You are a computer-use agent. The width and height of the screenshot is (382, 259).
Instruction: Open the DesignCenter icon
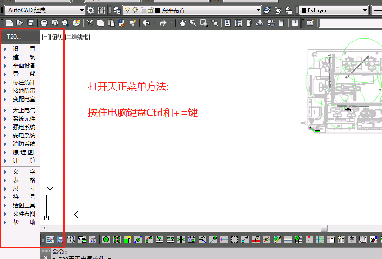coord(239,23)
